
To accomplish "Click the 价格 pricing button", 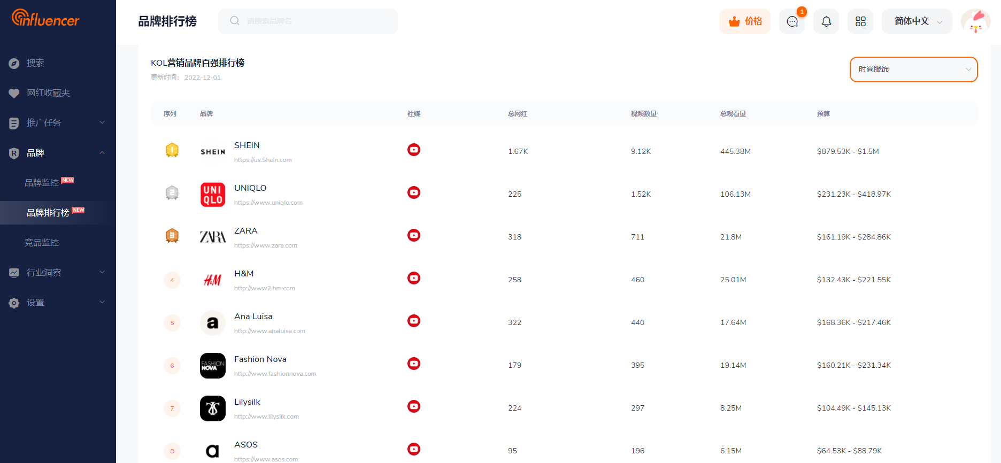I will pos(745,21).
